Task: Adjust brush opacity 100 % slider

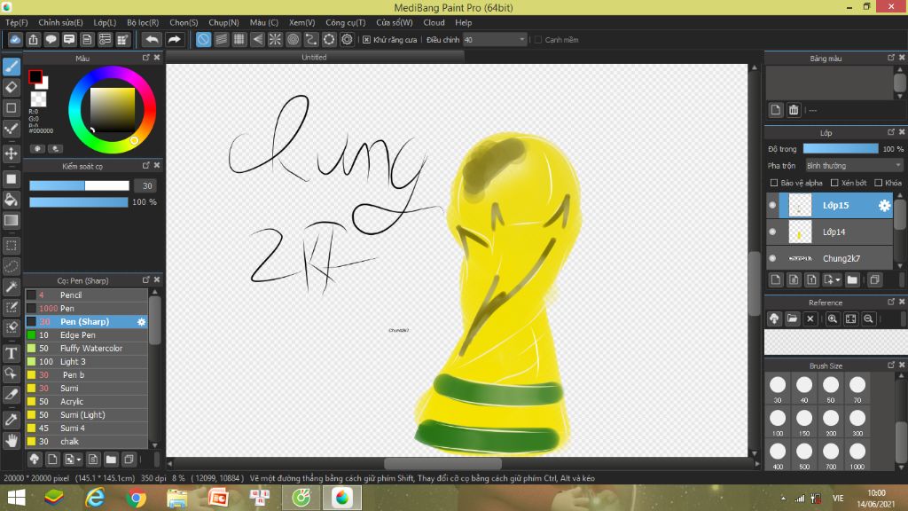Action: pos(79,202)
